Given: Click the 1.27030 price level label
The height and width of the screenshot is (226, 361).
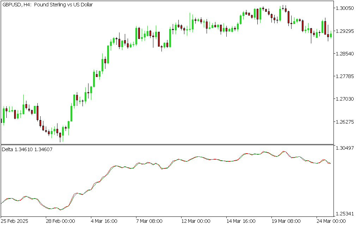Looking at the screenshot, I should coord(346,99).
